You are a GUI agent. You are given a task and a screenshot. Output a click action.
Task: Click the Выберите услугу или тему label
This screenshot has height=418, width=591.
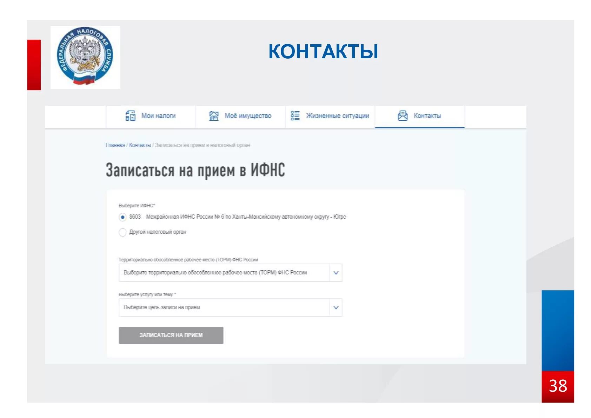(x=147, y=294)
